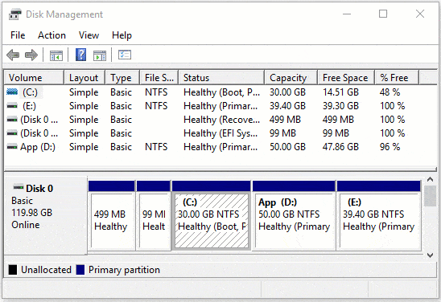Click the 48 % free cell

(x=389, y=92)
